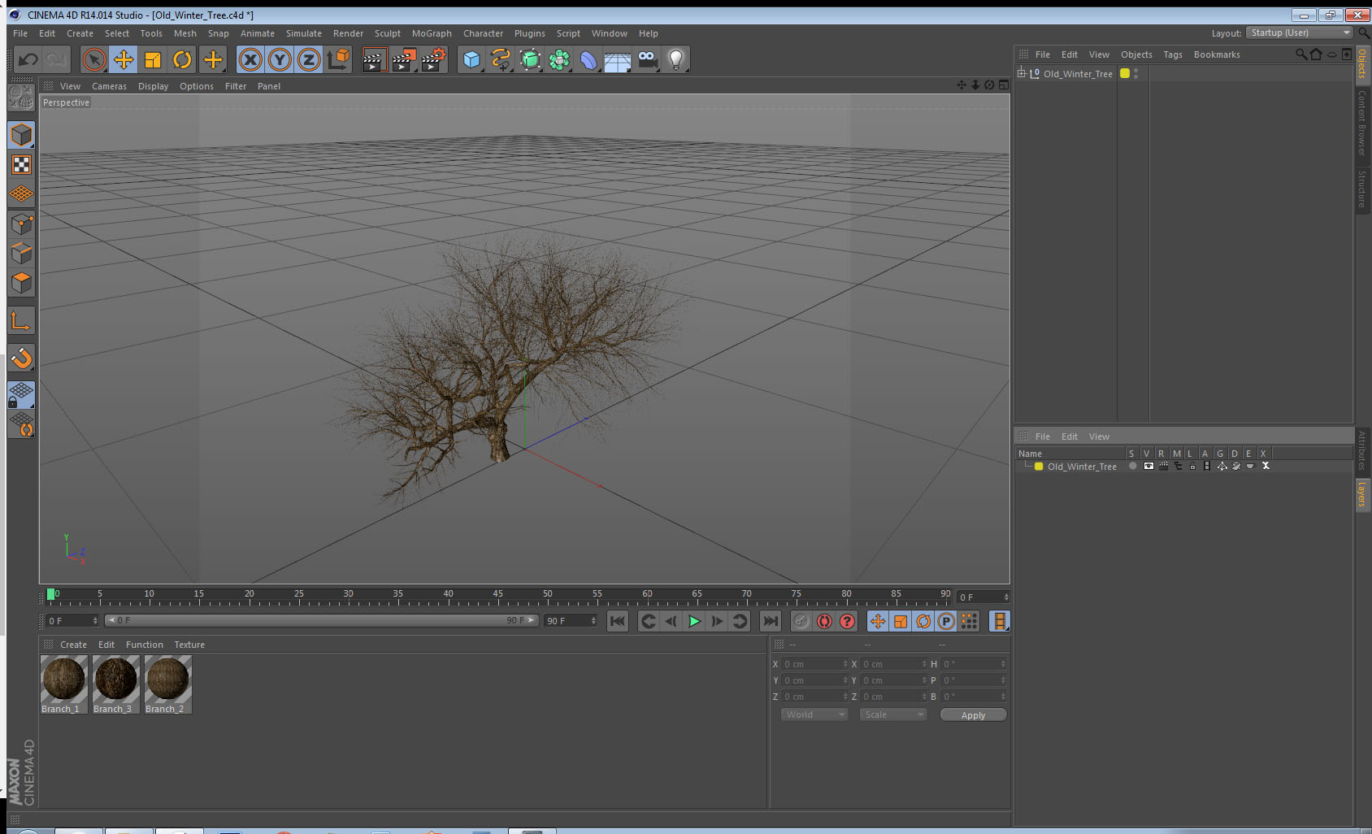Toggle the Y axis lock
This screenshot has height=834, width=1372.
(x=280, y=59)
